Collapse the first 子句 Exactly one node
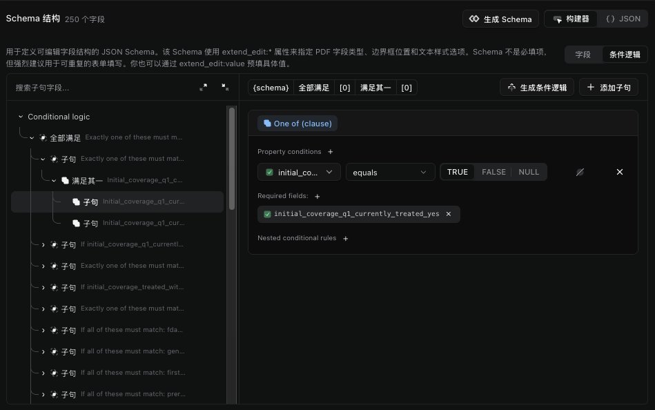Screen dimensions: 655x410 point(43,159)
